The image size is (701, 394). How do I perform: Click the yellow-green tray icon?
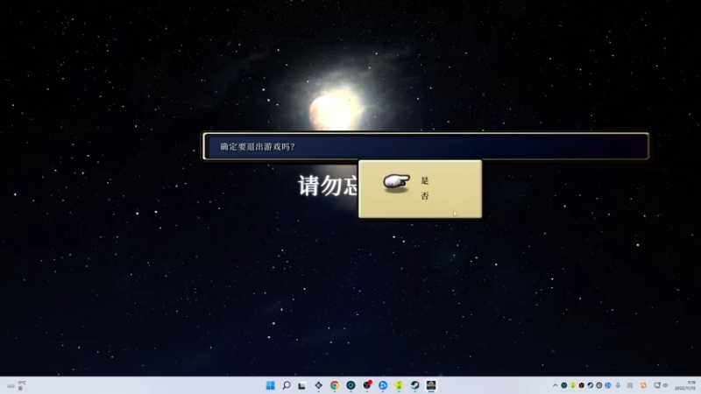click(x=573, y=385)
